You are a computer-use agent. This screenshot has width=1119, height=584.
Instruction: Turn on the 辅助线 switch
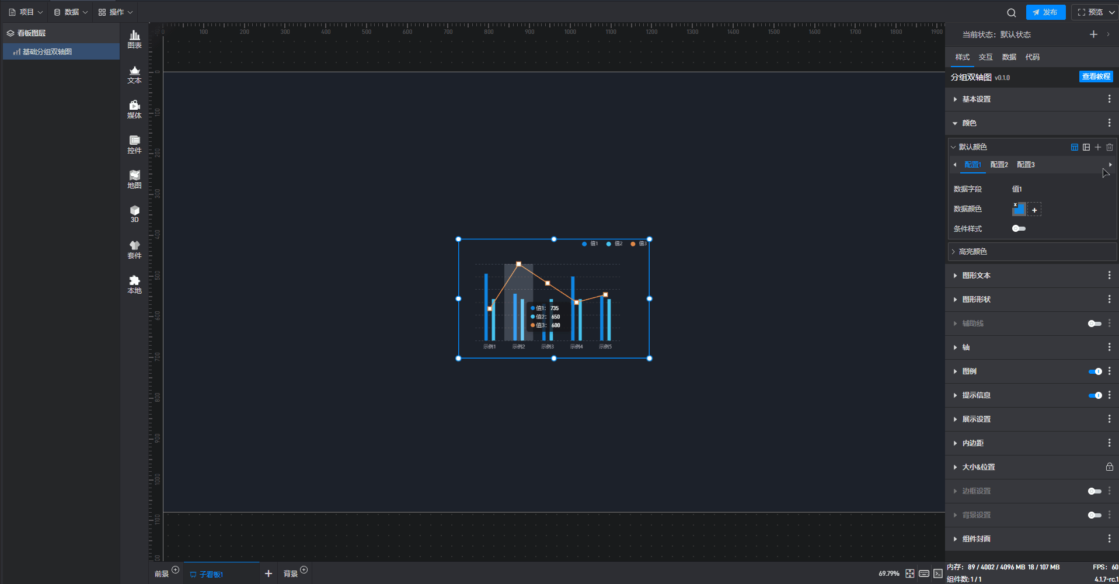click(1094, 324)
